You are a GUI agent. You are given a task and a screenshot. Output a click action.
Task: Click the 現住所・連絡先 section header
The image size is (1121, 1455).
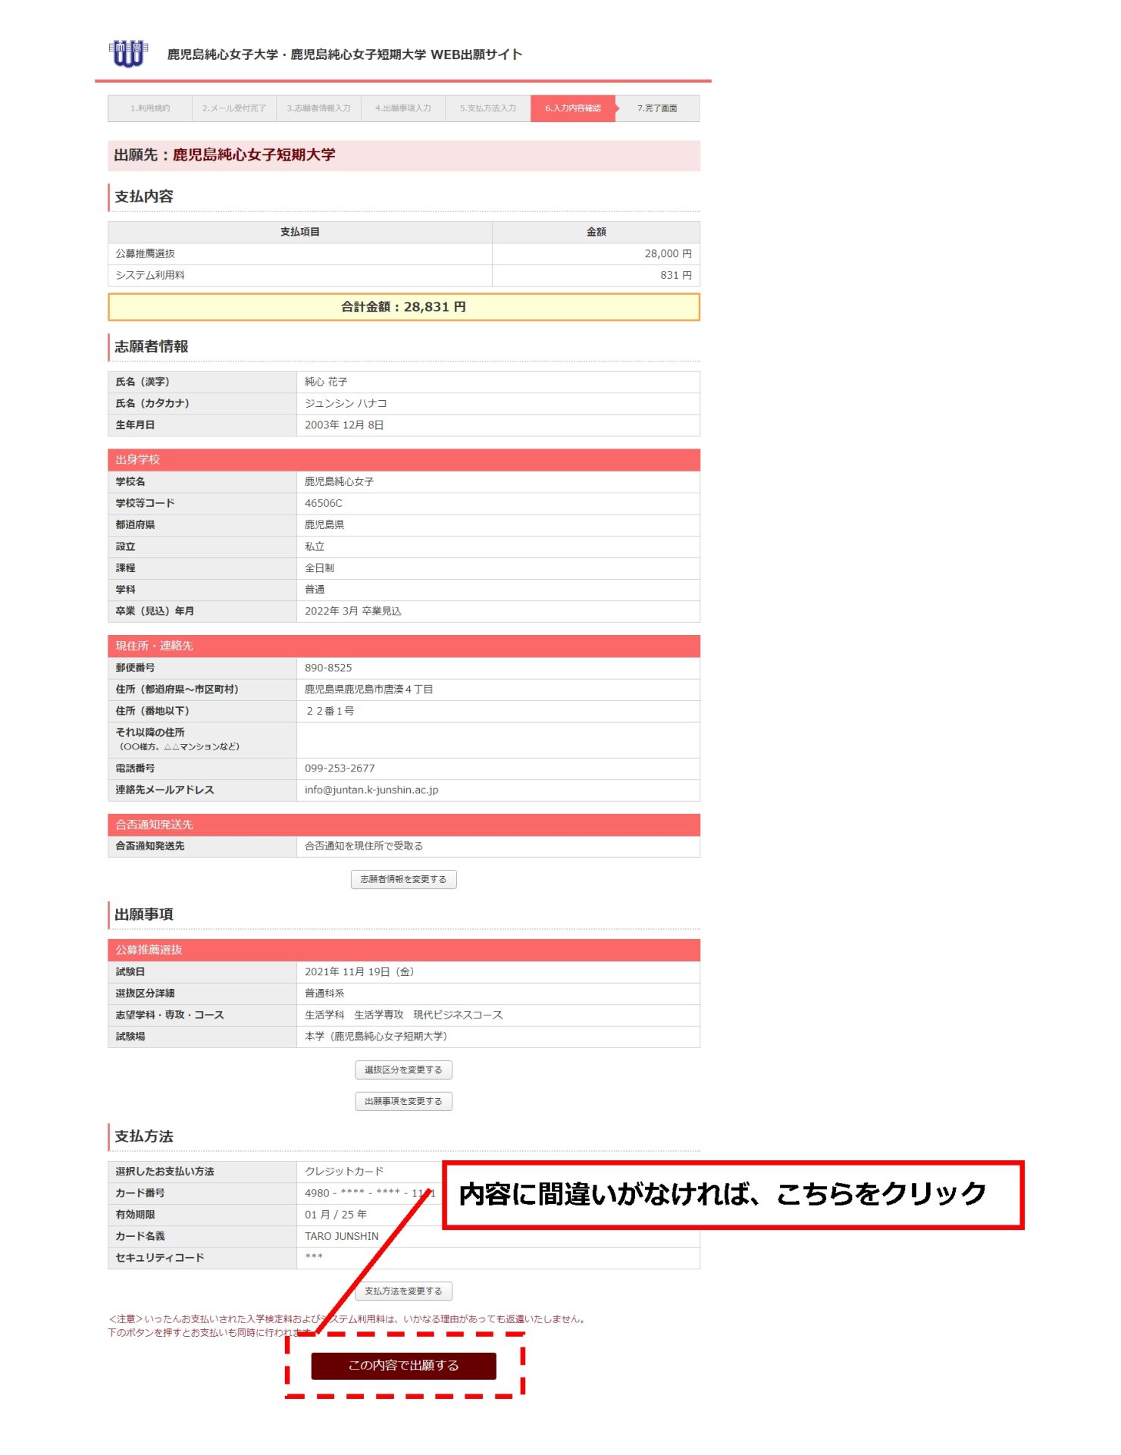[403, 646]
